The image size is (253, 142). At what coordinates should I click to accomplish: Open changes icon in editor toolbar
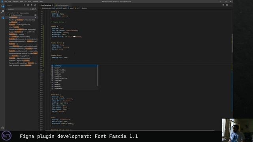coord(223,5)
